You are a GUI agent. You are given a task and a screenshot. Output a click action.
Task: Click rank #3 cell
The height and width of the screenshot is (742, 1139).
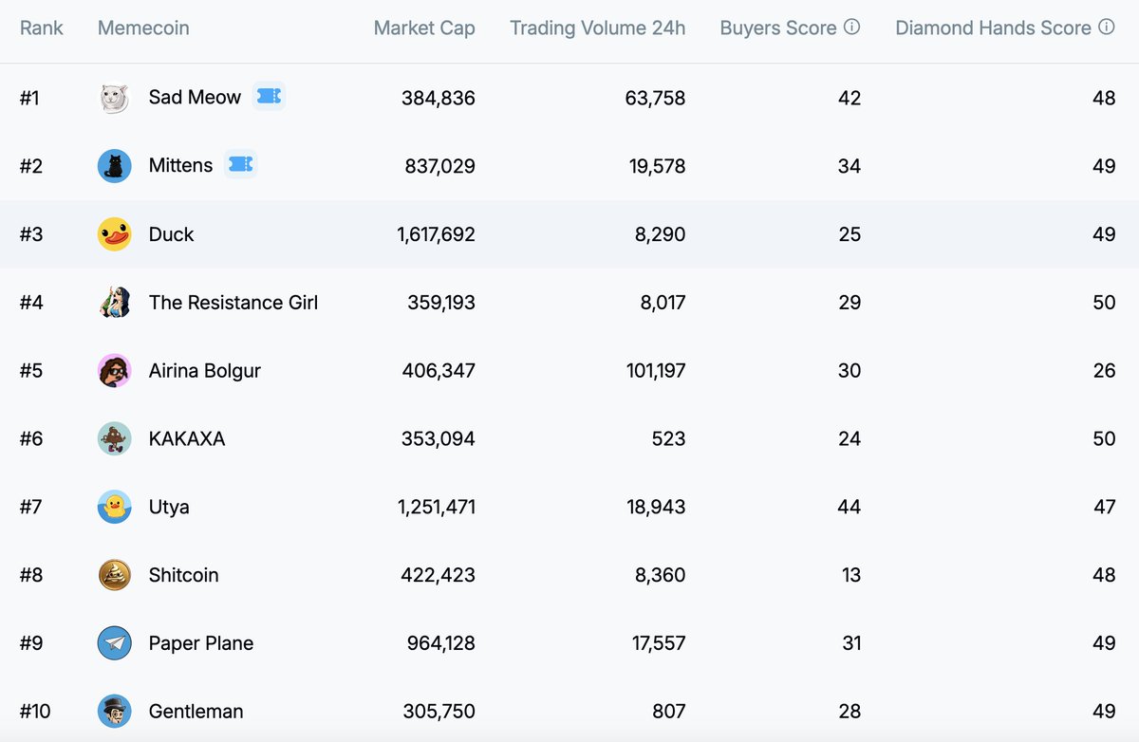click(x=31, y=234)
